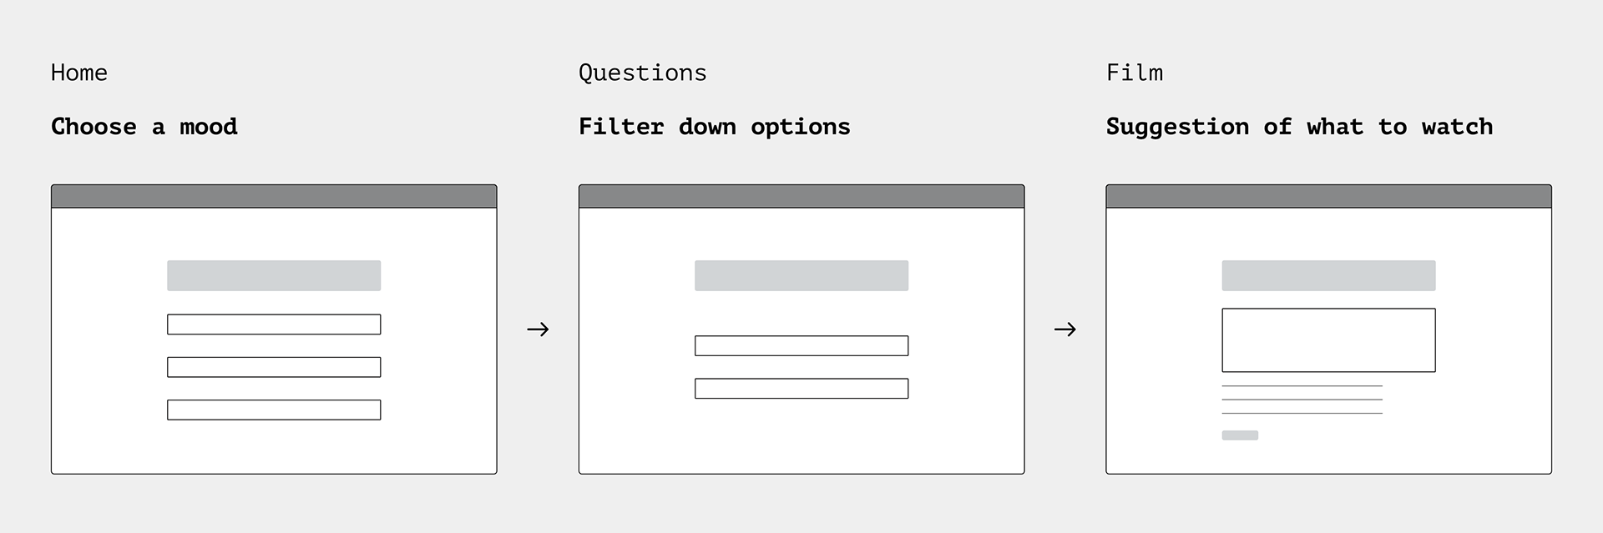
Task: Click the arrow between Questions and Film
Action: [x=1065, y=329]
